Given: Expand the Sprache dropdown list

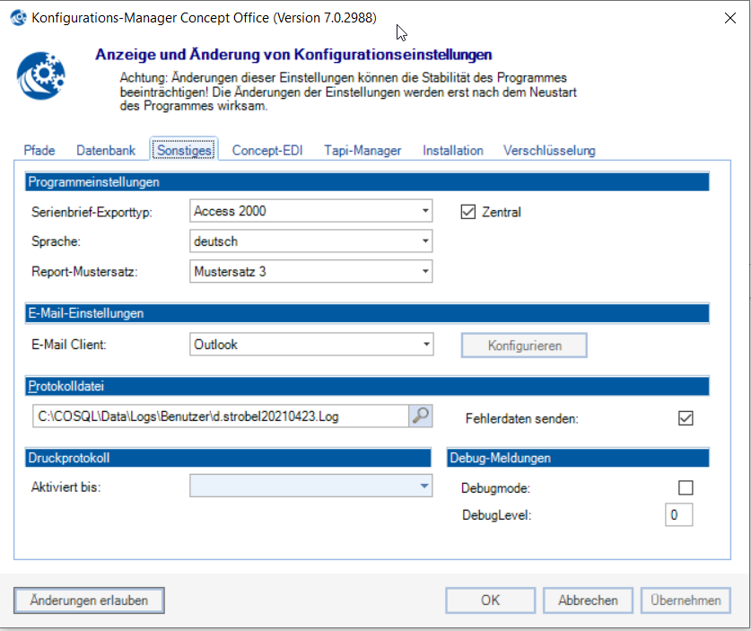Looking at the screenshot, I should (424, 241).
